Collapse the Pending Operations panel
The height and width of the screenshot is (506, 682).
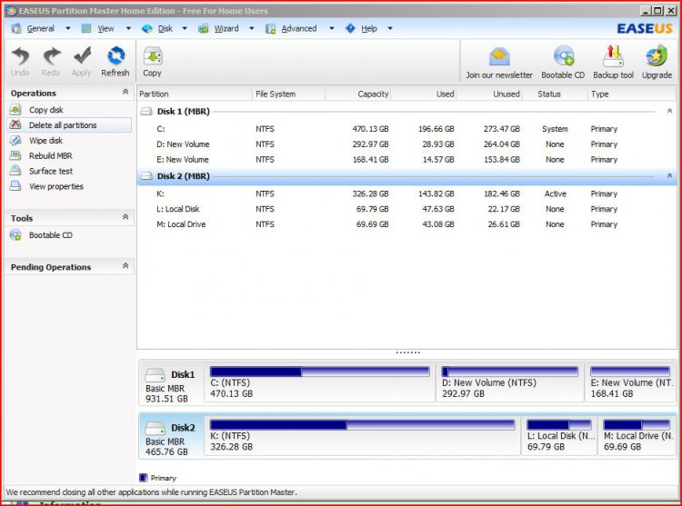tap(125, 266)
